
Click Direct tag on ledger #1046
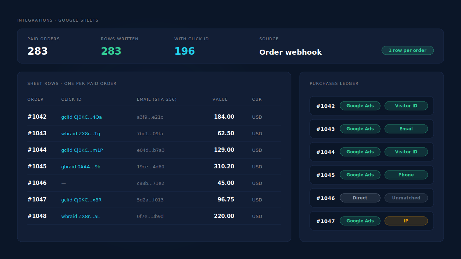pyautogui.click(x=360, y=198)
